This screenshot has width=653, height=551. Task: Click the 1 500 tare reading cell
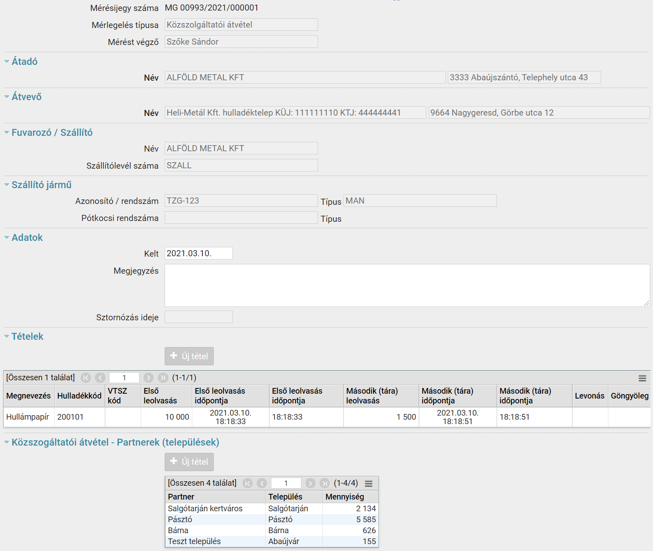pos(381,417)
